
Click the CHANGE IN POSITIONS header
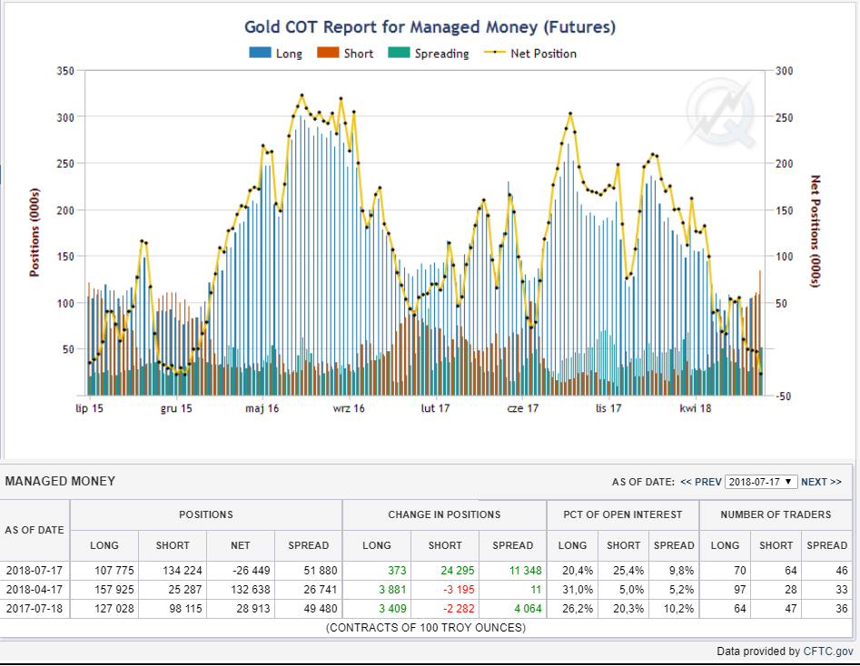(444, 514)
